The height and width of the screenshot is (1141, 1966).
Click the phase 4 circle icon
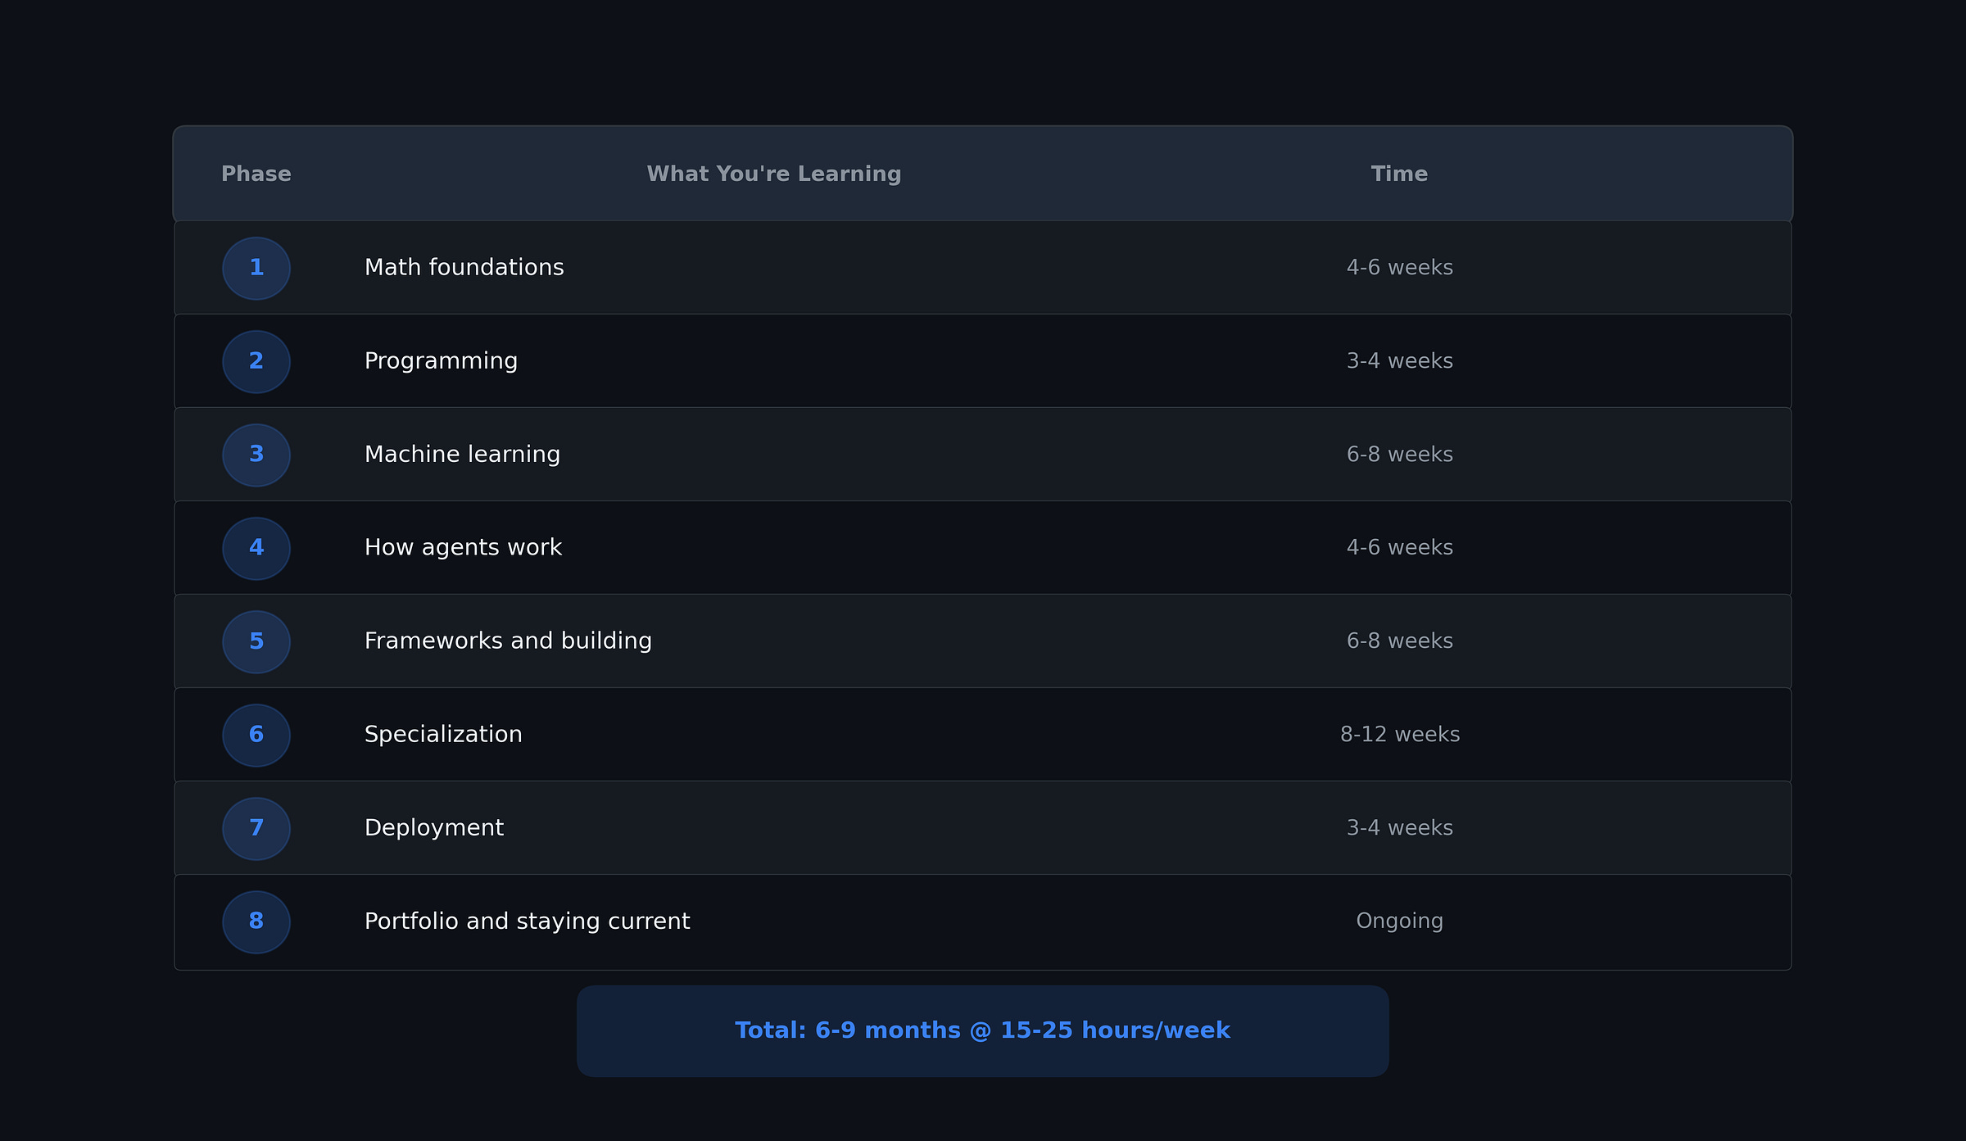[256, 548]
